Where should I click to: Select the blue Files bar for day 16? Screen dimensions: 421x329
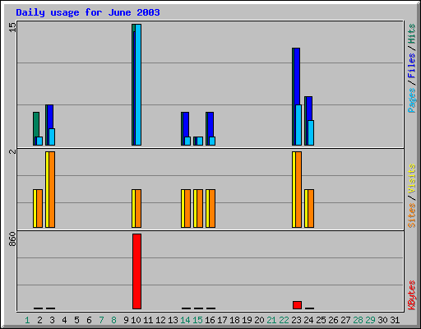pos(210,124)
